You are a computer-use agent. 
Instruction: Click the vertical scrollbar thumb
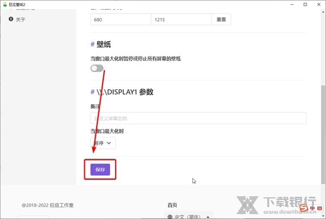[x=323, y=134]
